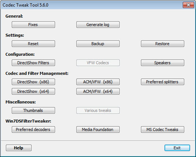
Task: Open ACM/VFW (x64) management
Action: point(98,91)
